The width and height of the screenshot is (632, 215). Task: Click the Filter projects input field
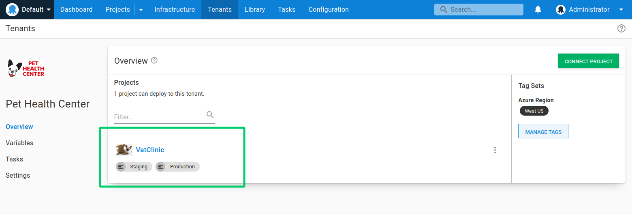(159, 117)
